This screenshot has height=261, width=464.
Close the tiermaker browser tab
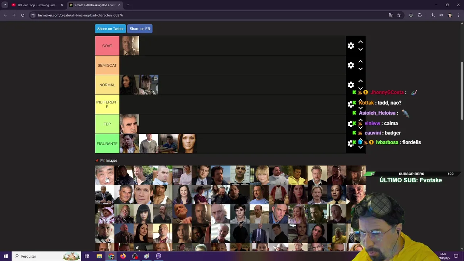[x=119, y=5]
